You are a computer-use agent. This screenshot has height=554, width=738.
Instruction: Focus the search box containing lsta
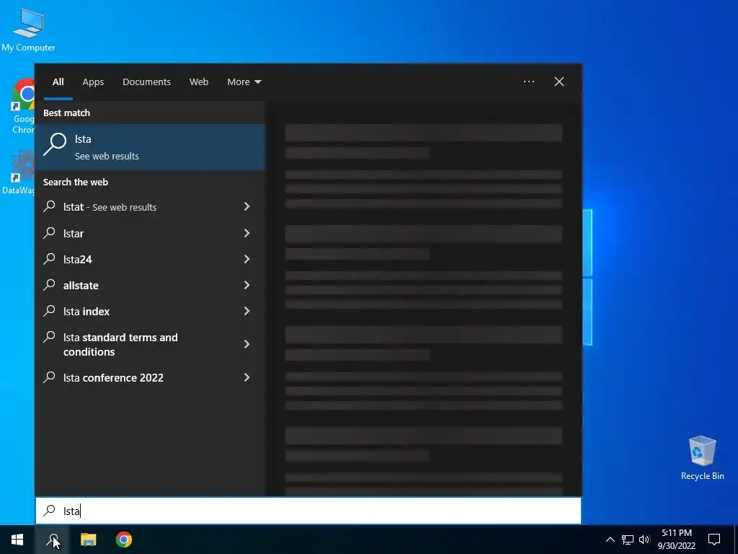click(308, 511)
